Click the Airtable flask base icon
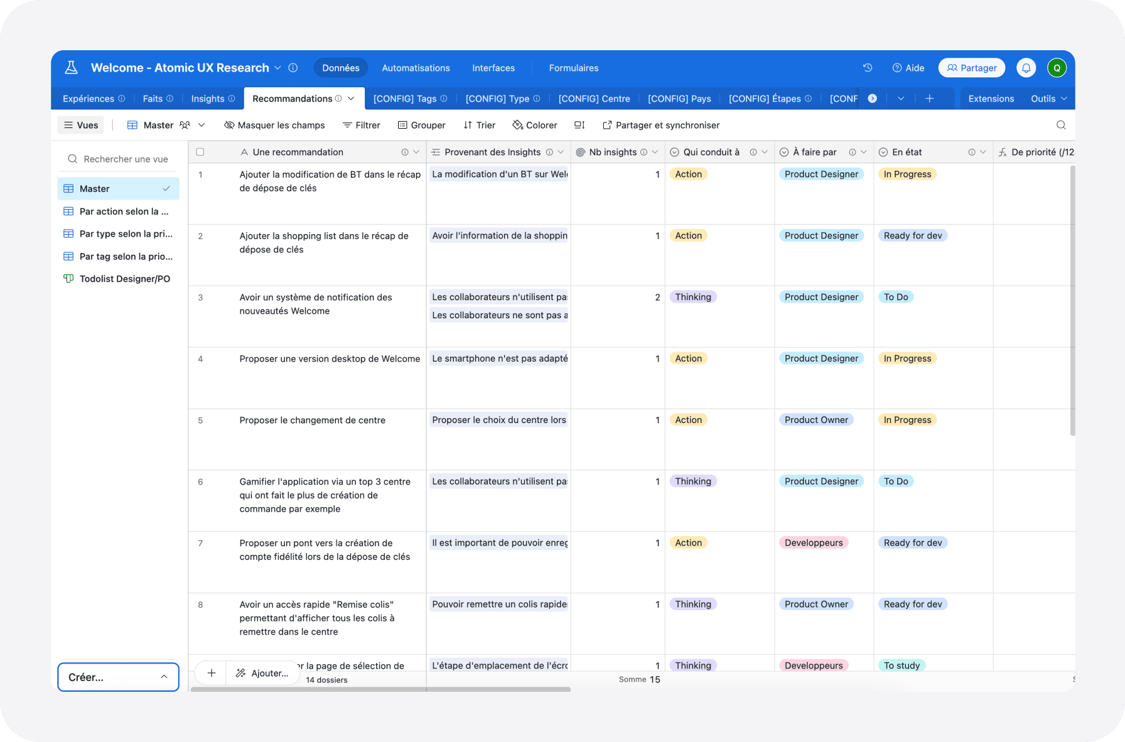1125x742 pixels. click(72, 68)
